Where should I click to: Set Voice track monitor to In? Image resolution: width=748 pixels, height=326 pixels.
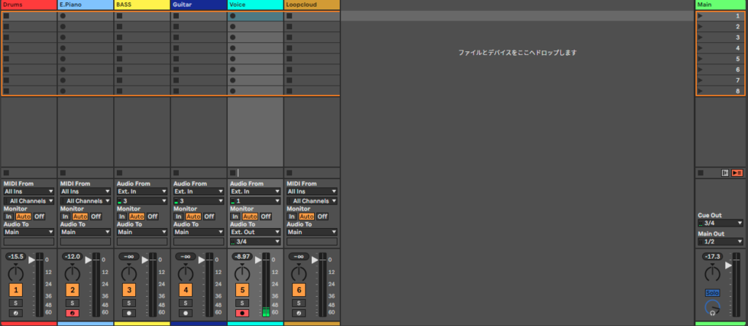point(234,216)
